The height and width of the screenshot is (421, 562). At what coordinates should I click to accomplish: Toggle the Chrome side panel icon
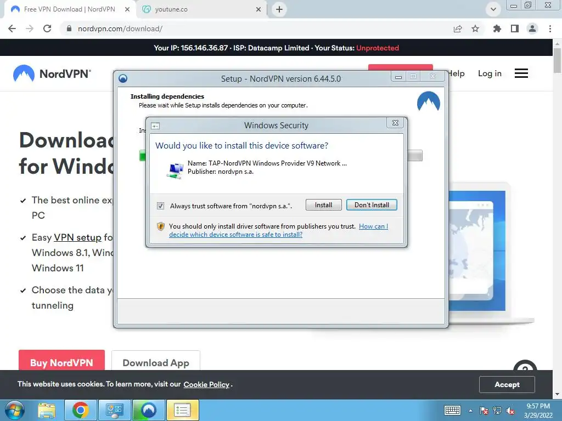point(515,29)
